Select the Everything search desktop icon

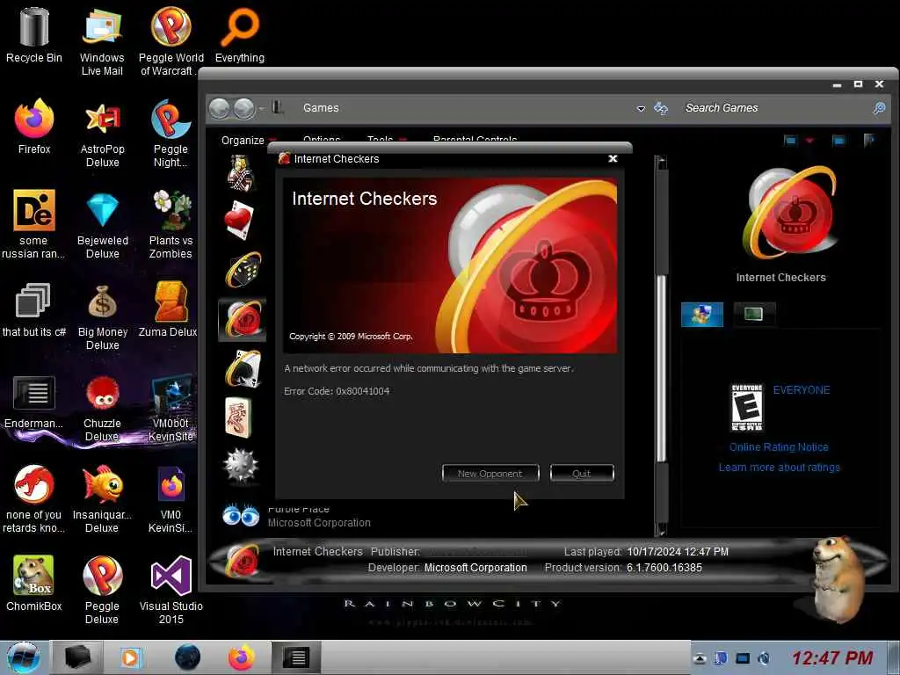[x=240, y=35]
